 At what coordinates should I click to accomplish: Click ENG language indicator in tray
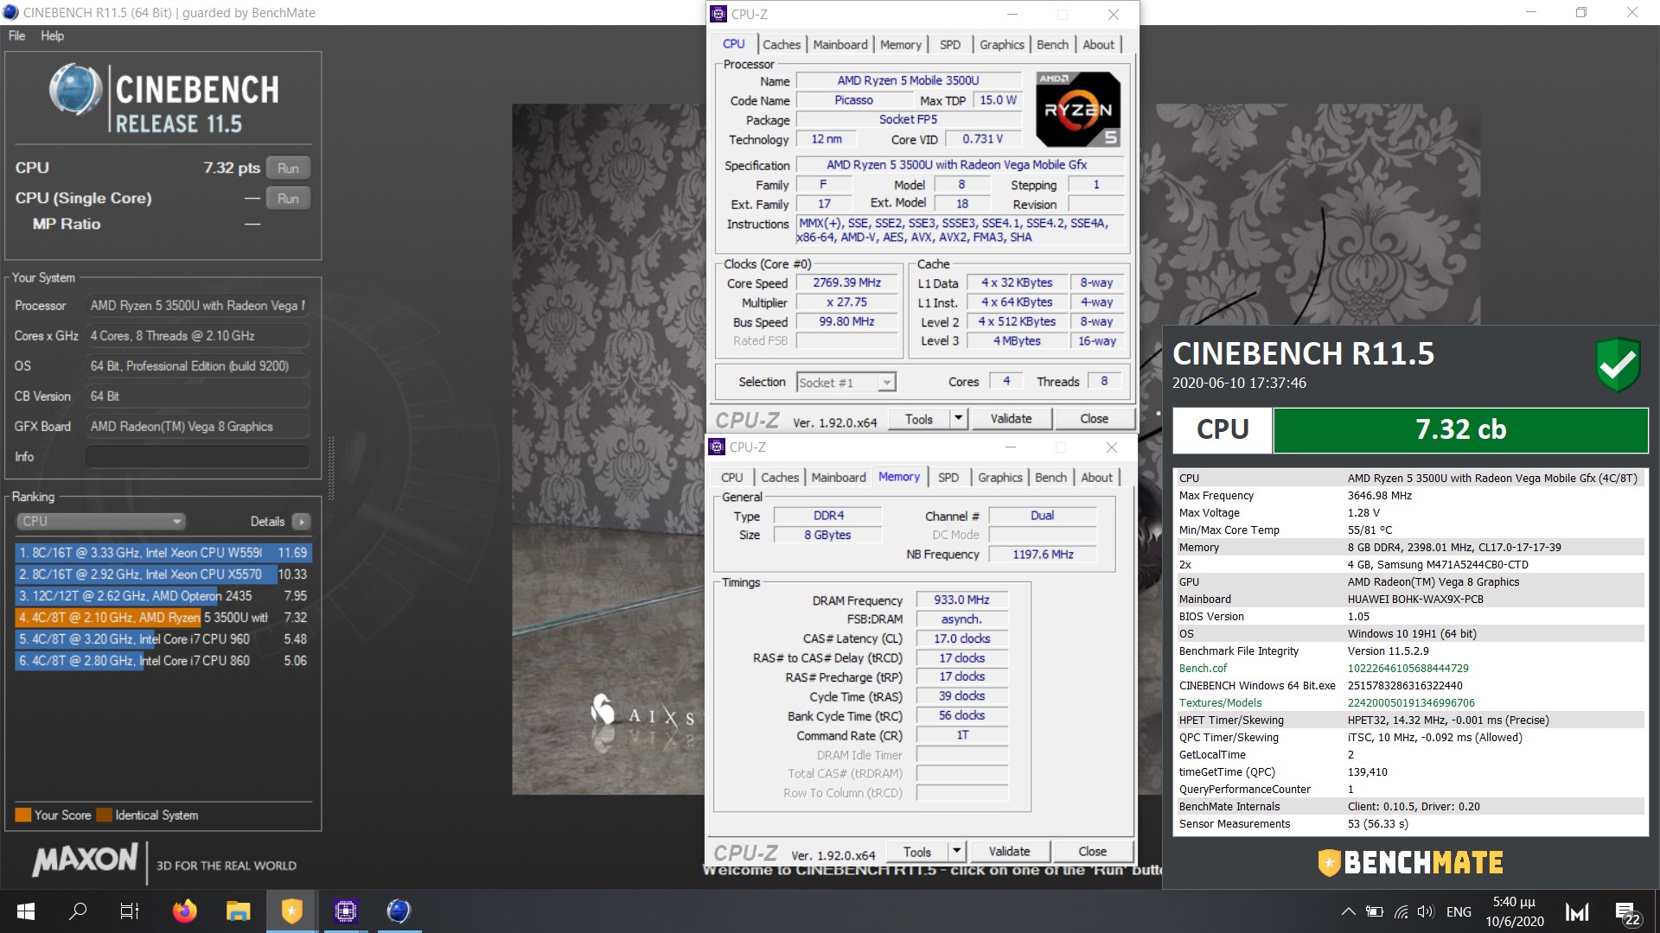(1459, 911)
